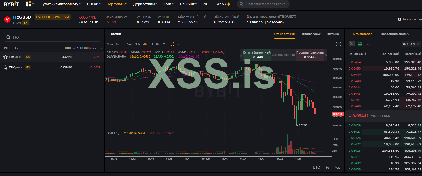
Task: Set chart interval to M
Action: tap(164, 44)
